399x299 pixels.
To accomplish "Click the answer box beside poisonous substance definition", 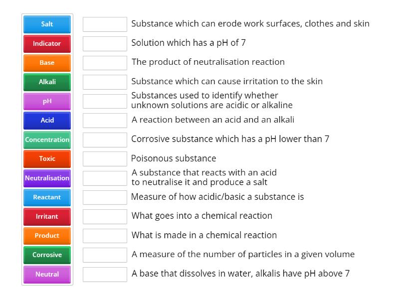I will pyautogui.click(x=105, y=159).
